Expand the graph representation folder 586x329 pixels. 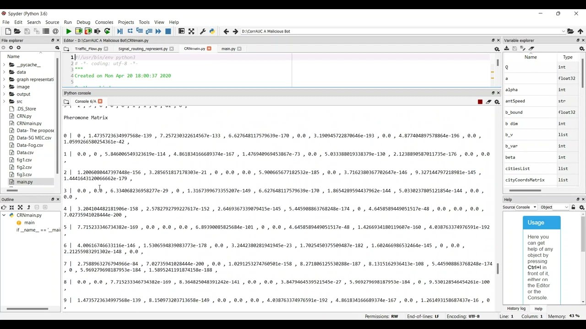4,80
